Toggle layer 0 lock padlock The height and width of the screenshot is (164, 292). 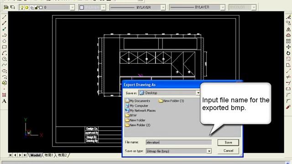tap(36, 7)
